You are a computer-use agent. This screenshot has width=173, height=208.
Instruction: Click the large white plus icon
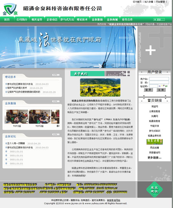(150, 50)
